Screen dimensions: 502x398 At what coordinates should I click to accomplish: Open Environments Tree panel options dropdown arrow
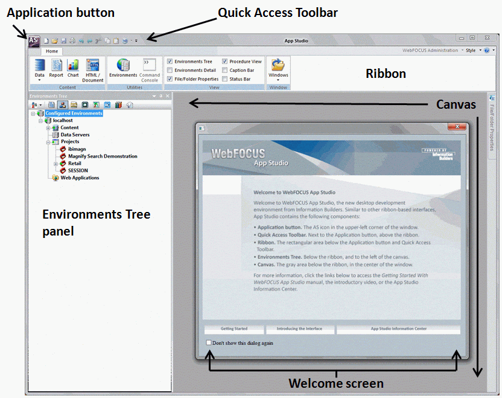[154, 96]
